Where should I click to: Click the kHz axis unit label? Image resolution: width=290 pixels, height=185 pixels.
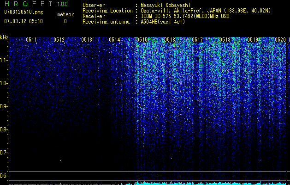point(4,37)
